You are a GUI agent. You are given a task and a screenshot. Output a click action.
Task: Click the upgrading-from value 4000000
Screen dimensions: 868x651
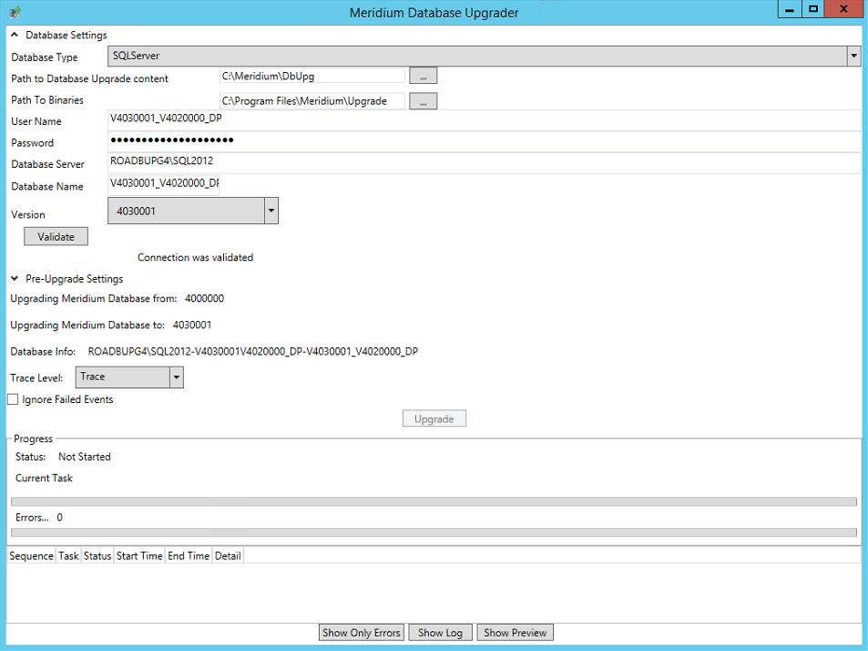pyautogui.click(x=204, y=298)
